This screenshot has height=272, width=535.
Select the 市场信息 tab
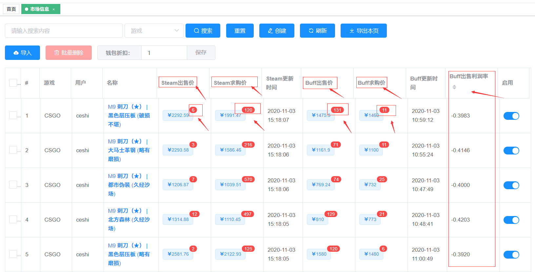tap(39, 9)
